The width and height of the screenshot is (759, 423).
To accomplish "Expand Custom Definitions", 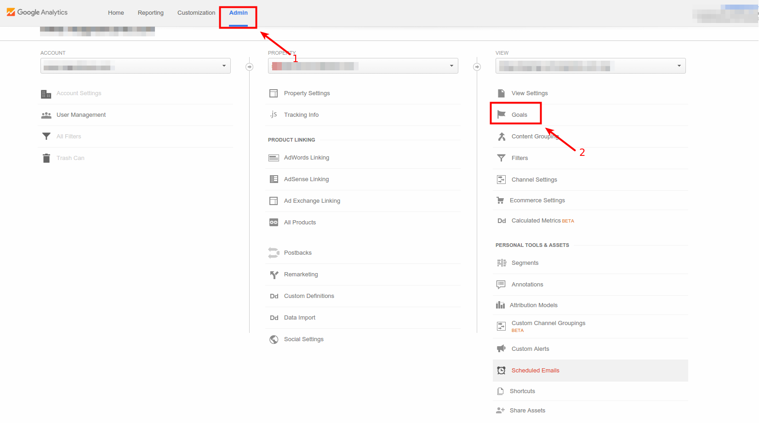I will coord(309,296).
